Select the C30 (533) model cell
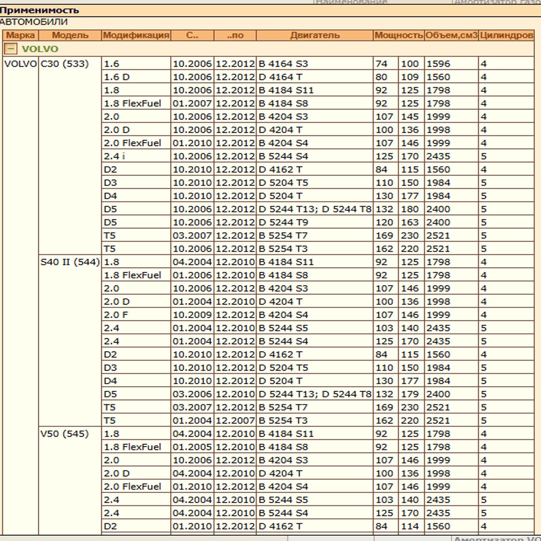The height and width of the screenshot is (541, 541). tap(65, 64)
